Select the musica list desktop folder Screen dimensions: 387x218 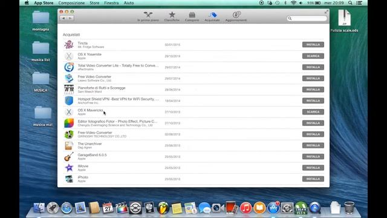(x=41, y=51)
